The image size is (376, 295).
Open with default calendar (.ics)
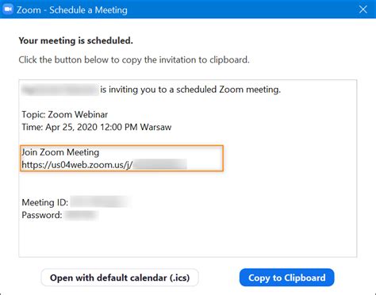click(x=120, y=278)
